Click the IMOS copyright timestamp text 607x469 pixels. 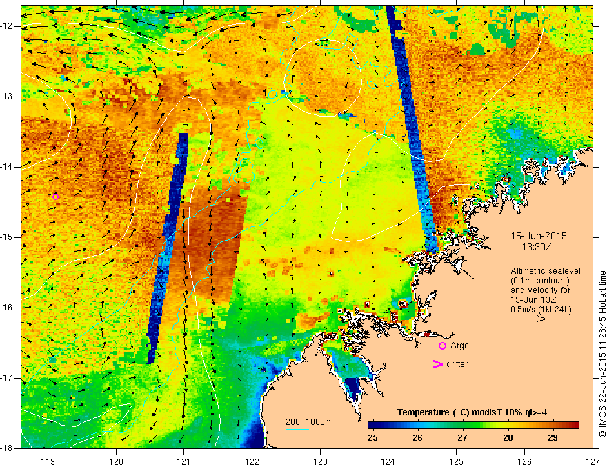click(602, 354)
